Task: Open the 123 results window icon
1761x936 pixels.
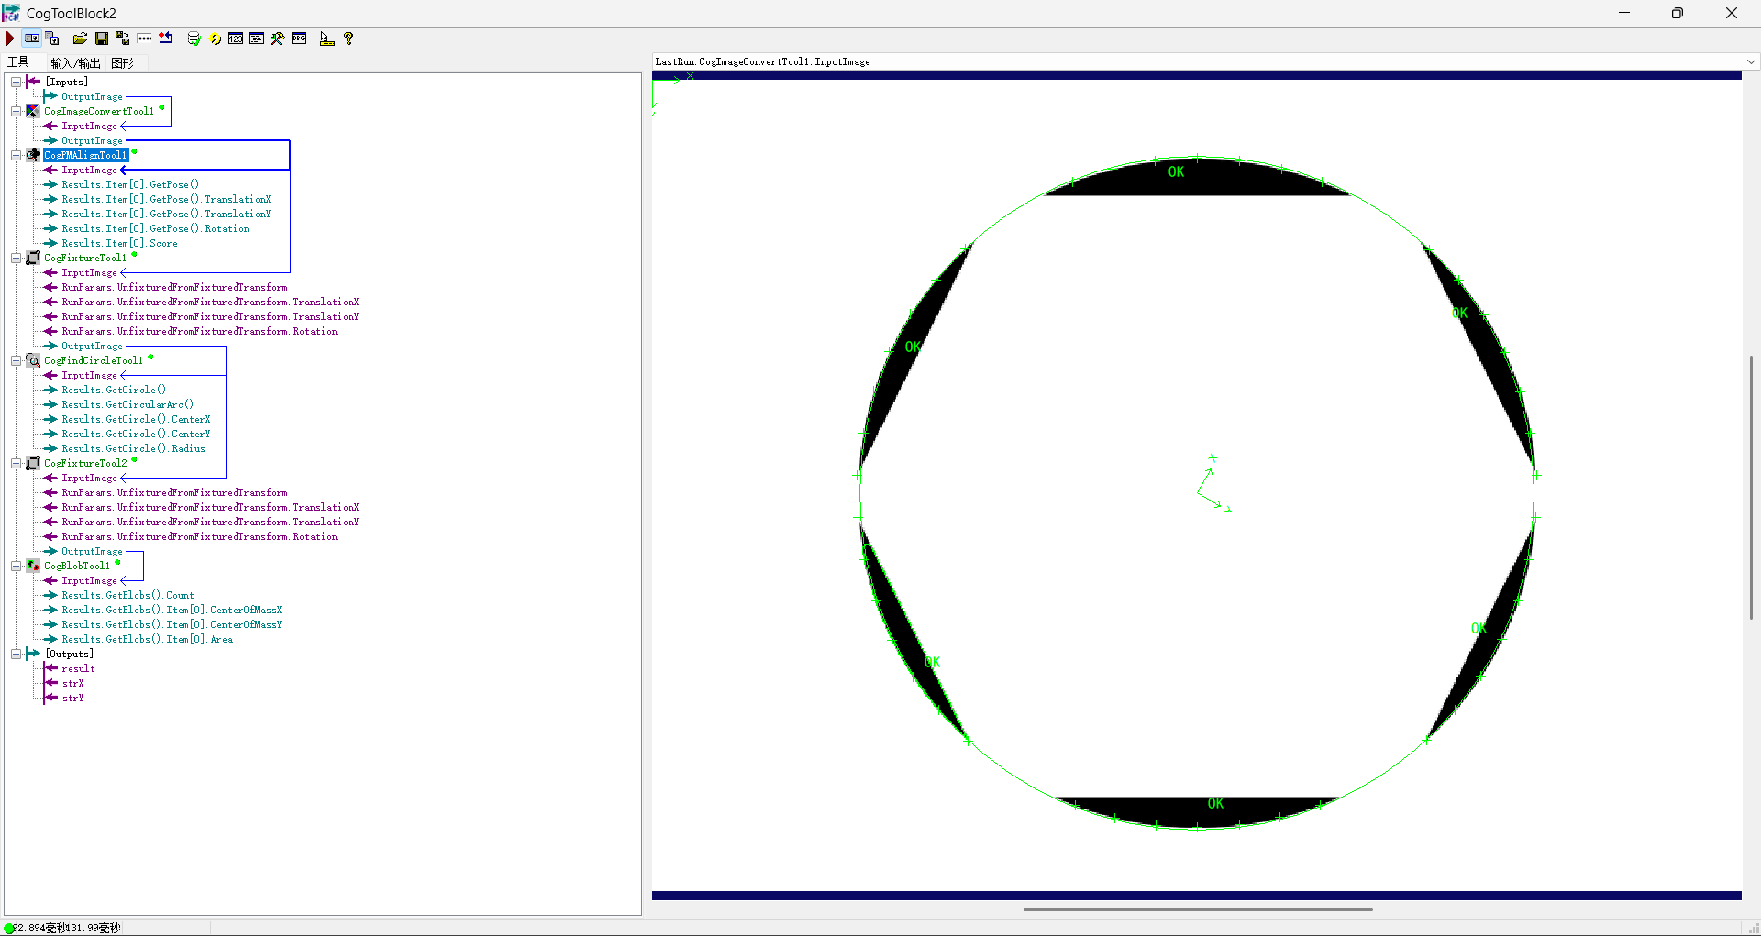Action: (236, 39)
